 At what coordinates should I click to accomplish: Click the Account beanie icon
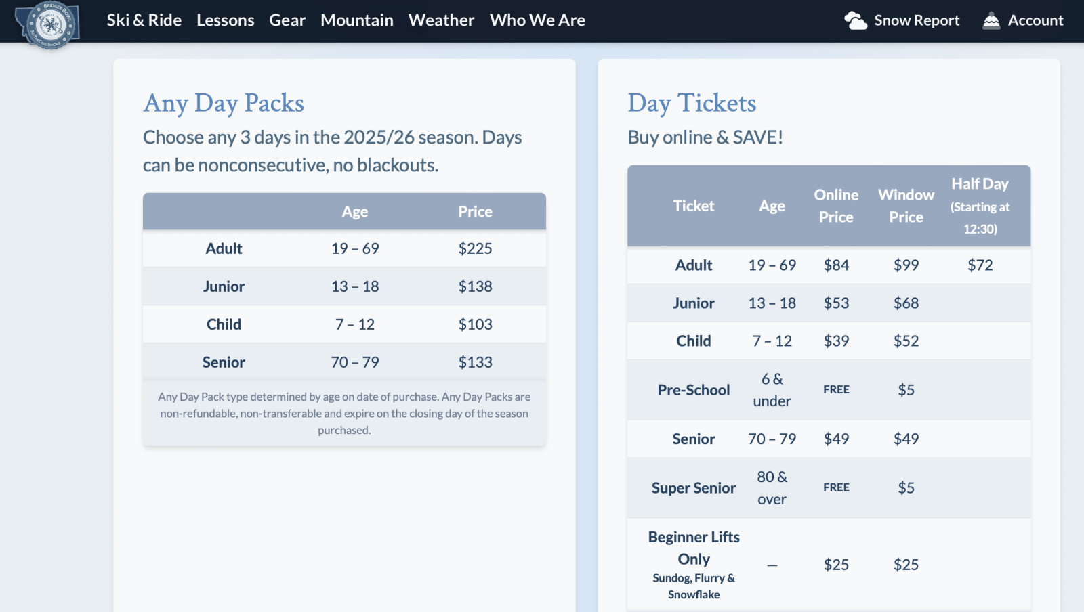click(991, 20)
